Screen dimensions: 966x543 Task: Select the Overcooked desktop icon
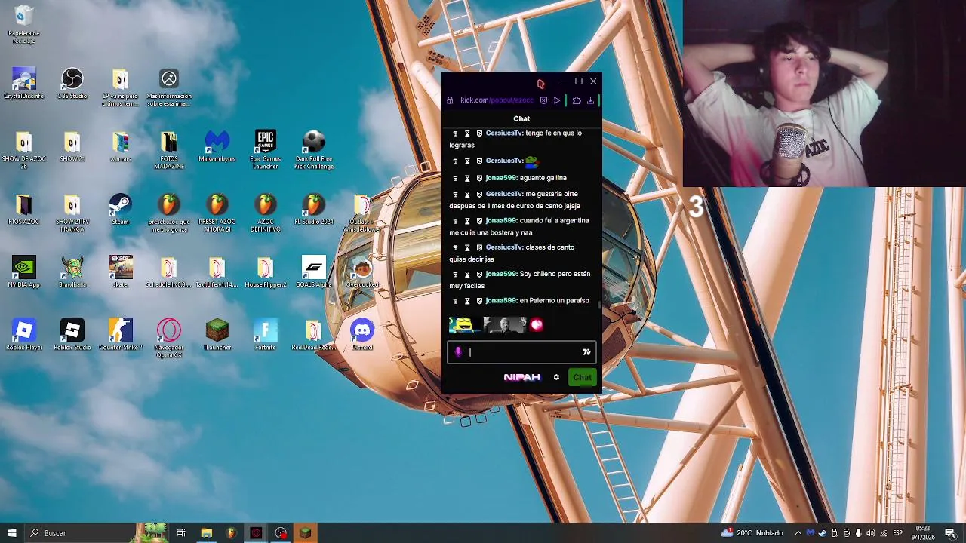[361, 272]
